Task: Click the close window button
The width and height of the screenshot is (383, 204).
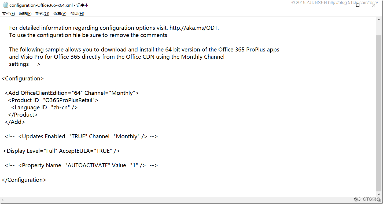Action: pos(374,5)
